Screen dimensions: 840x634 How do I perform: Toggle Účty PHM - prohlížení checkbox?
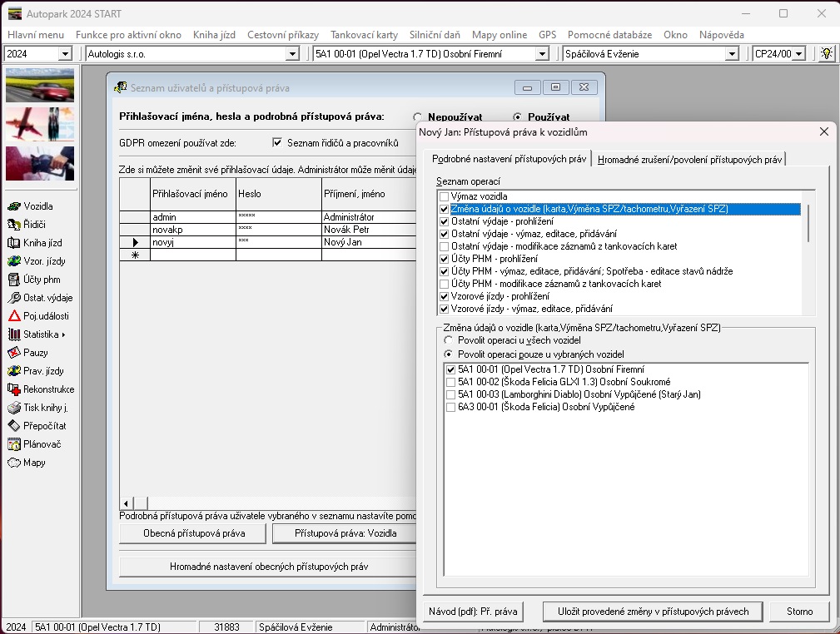tap(444, 259)
